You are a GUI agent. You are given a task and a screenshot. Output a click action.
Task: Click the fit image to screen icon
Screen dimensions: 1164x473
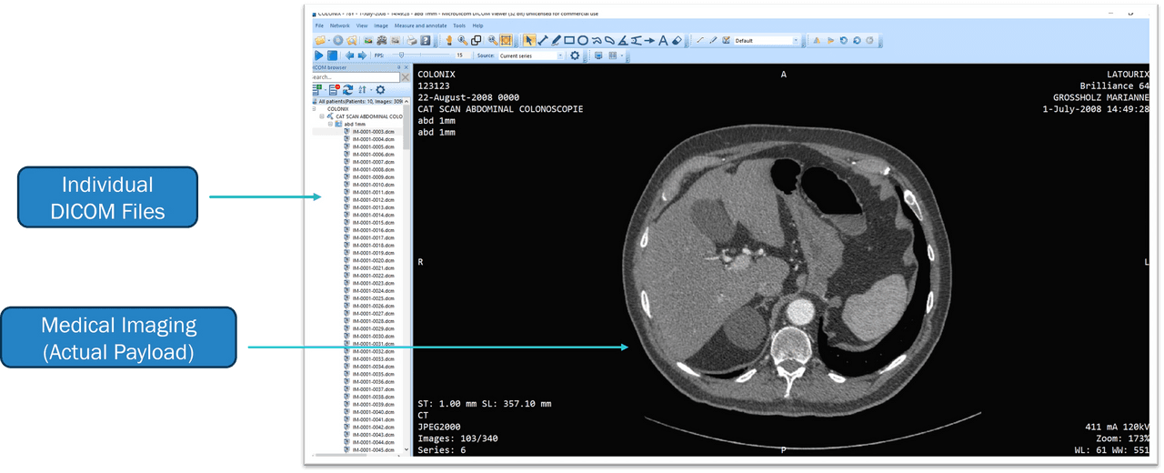[x=506, y=40]
